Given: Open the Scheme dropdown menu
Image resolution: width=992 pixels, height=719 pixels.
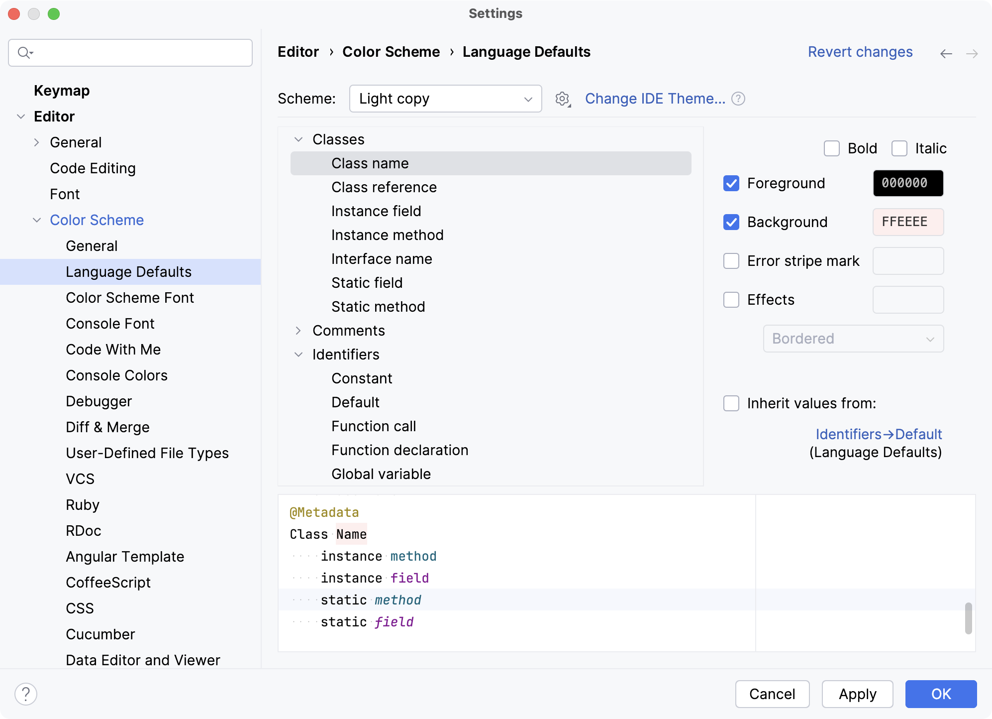Looking at the screenshot, I should click(x=446, y=99).
